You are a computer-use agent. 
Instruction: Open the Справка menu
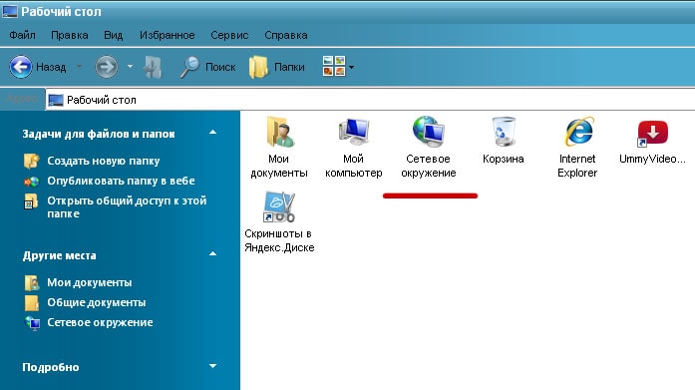286,35
